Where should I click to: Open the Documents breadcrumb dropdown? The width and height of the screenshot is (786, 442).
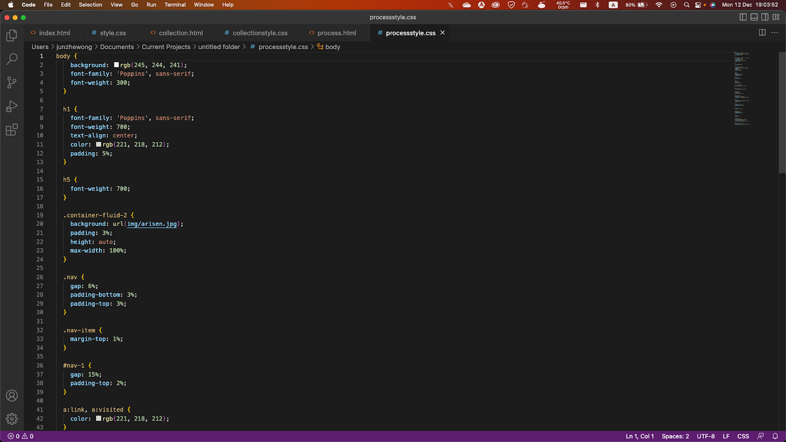117,47
